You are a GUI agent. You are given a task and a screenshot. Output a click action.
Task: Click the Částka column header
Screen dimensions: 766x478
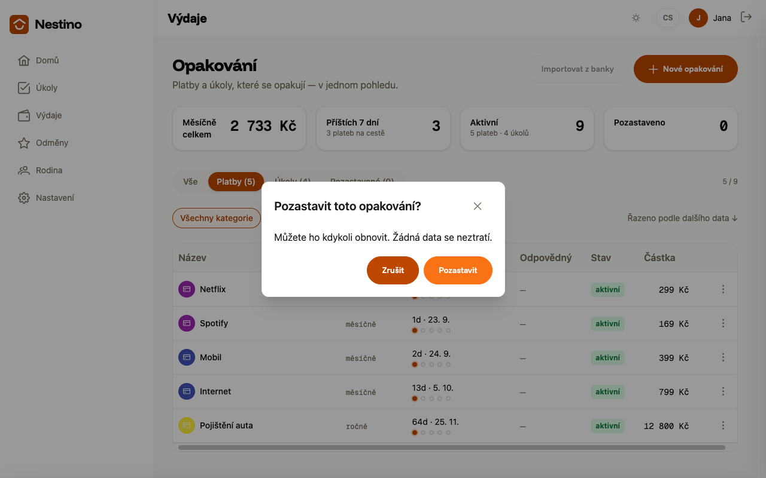point(659,258)
